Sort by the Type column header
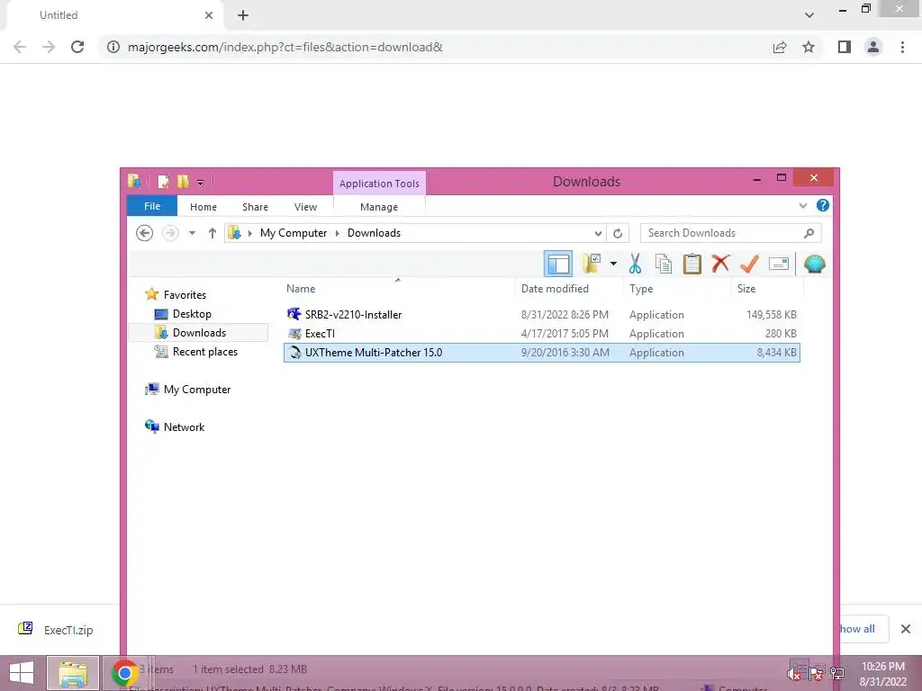 tap(641, 289)
